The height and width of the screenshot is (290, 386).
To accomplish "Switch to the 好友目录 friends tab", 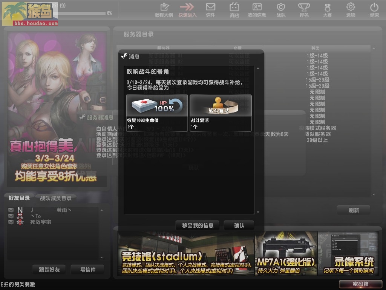I will pyautogui.click(x=19, y=198).
